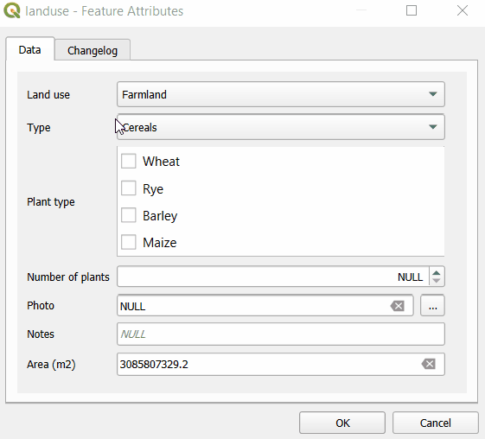Image resolution: width=485 pixels, height=439 pixels.
Task: Click the Number of plants label
Action: point(68,277)
